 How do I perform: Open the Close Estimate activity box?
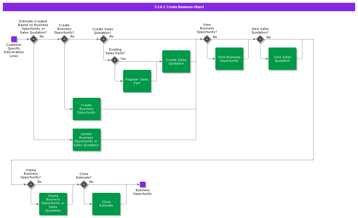(x=106, y=204)
